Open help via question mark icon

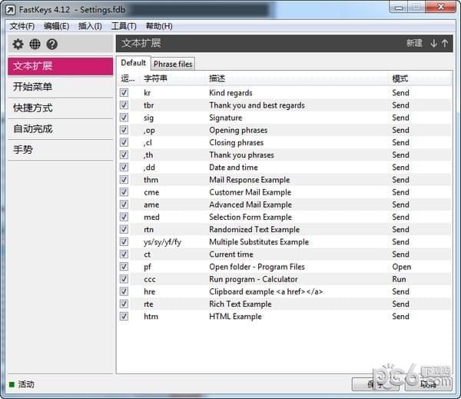52,44
